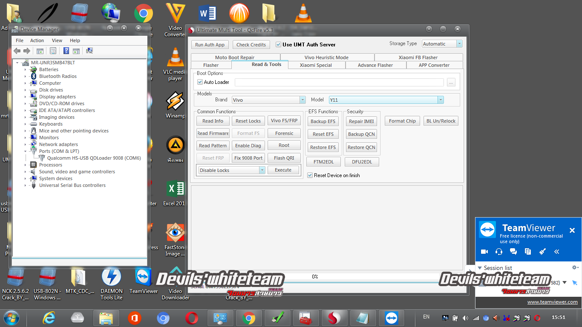Open DAEMON Tools Lite desktop icon
Viewport: 582px width, 327px height.
(x=112, y=284)
